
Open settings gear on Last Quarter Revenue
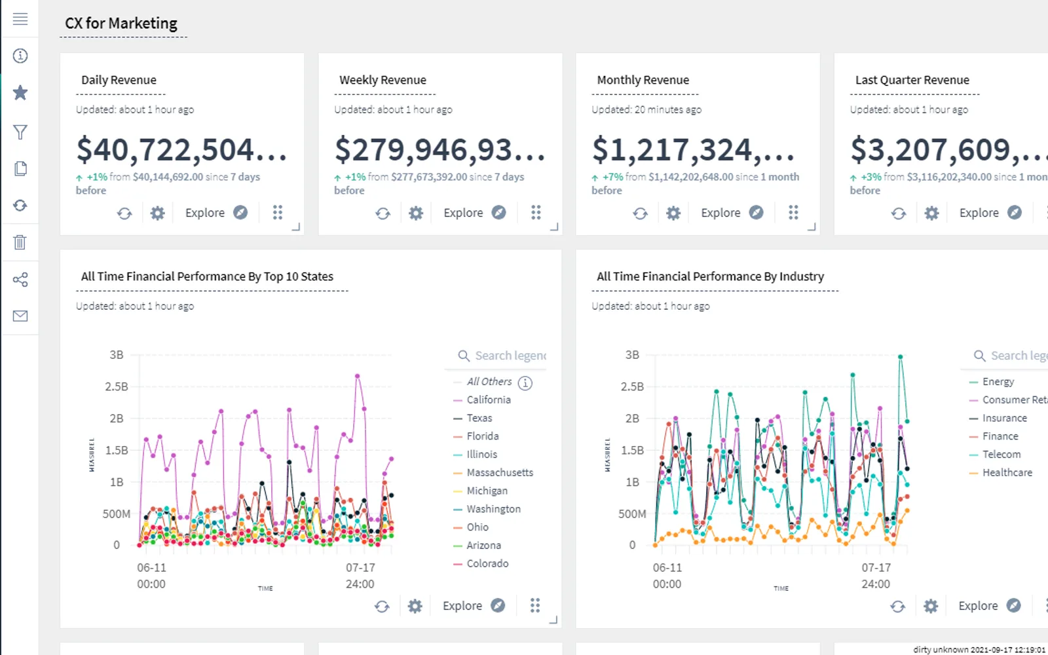(931, 213)
